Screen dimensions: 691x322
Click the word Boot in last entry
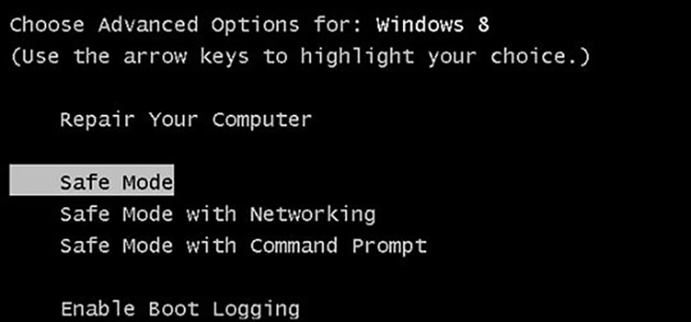point(174,309)
